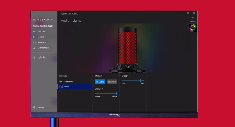Select the All Lights target button
Screen dimensions: 235x127
100,82
